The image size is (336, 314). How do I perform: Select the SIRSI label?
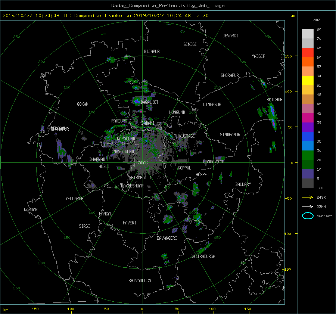coord(84,226)
